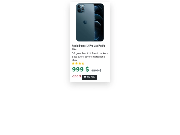Click the phone's front screen in the product photo
180x135 pixels.
click(x=99, y=22)
